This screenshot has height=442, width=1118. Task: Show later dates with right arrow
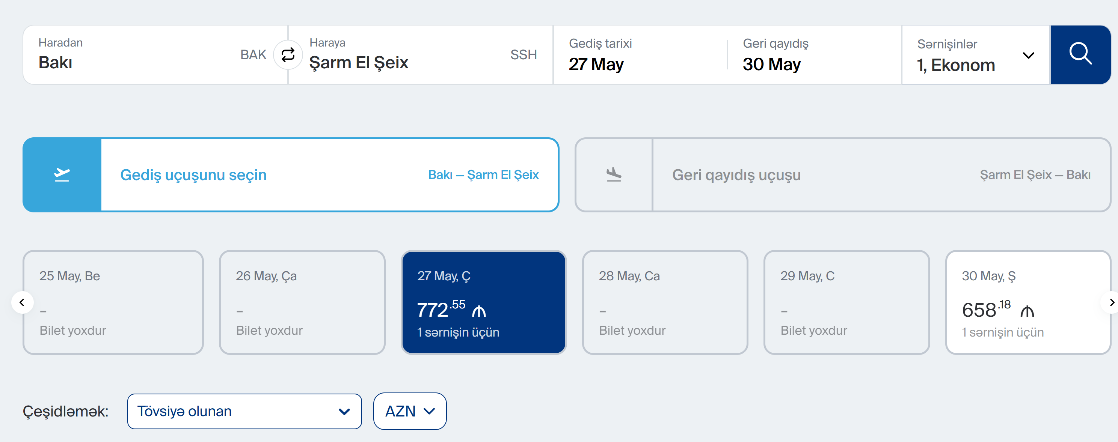click(1110, 302)
